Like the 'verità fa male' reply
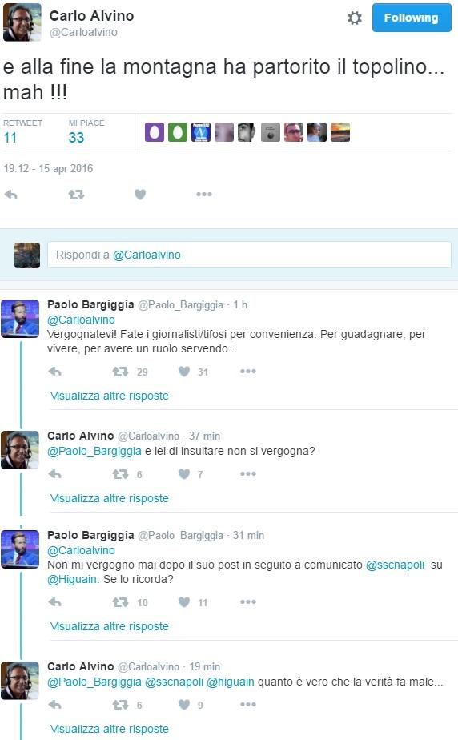 point(184,705)
